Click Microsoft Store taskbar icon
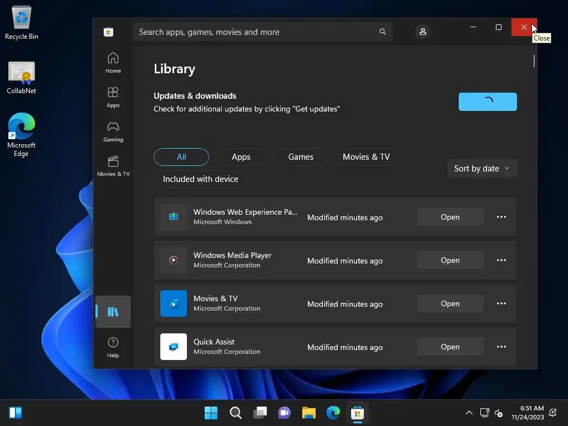The image size is (568, 426). coord(358,413)
